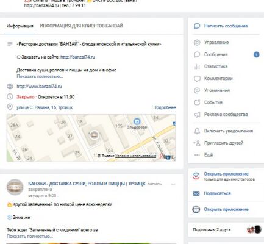Click Подписаны 2 друга text

212,230
